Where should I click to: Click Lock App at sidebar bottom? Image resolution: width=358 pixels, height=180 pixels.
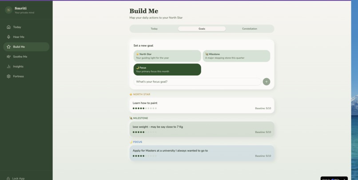click(x=16, y=178)
